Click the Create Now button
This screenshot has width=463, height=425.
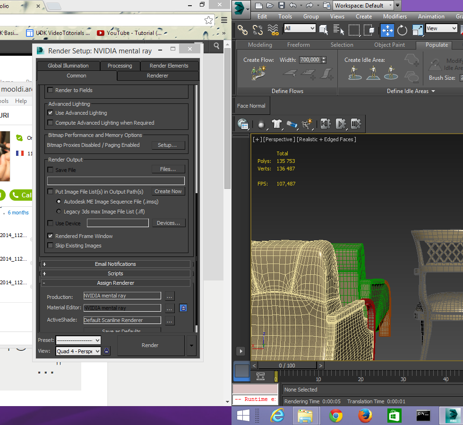[x=168, y=191]
